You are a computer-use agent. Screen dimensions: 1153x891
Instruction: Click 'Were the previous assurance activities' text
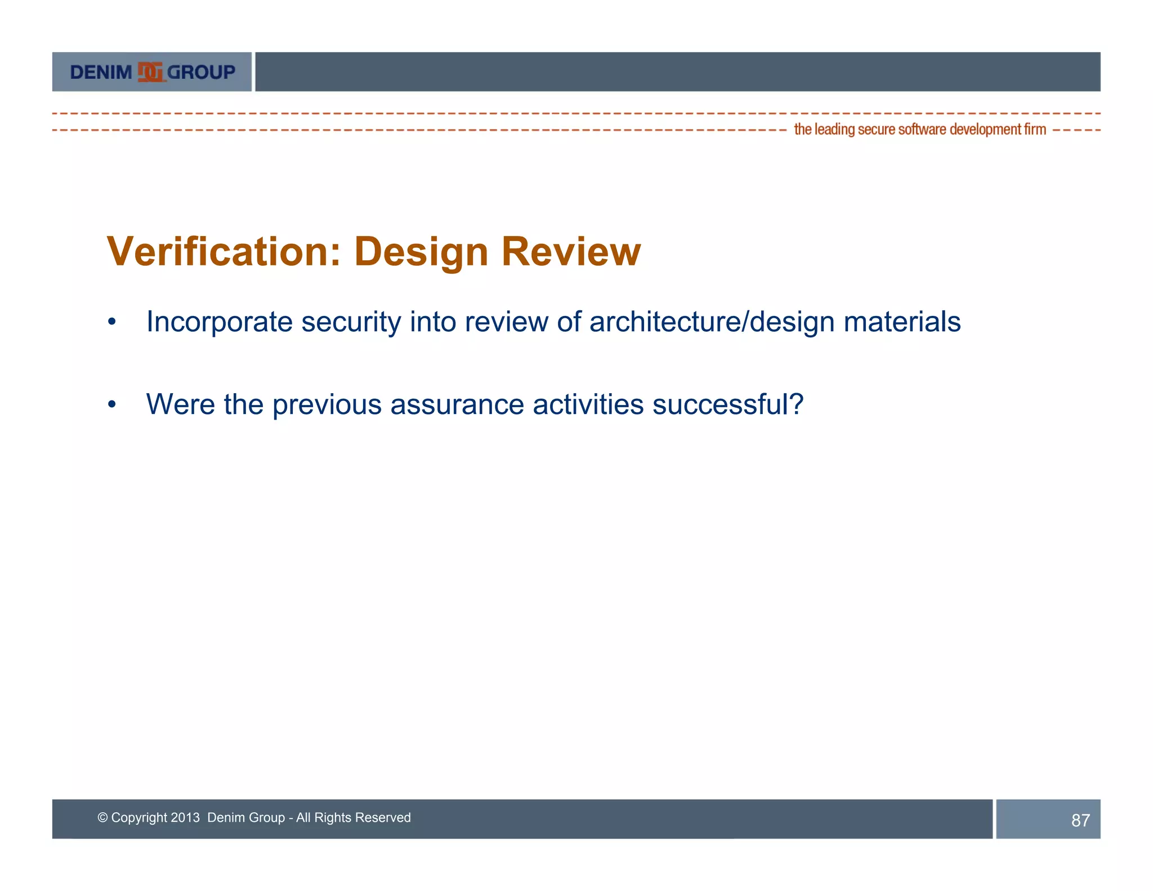coord(394,404)
